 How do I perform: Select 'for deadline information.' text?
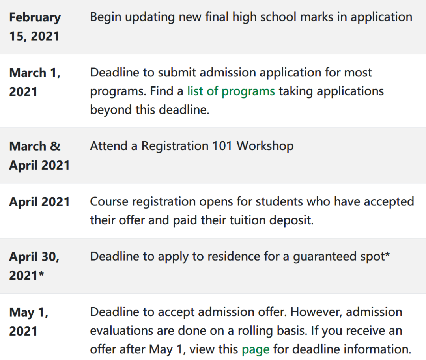coord(342,349)
